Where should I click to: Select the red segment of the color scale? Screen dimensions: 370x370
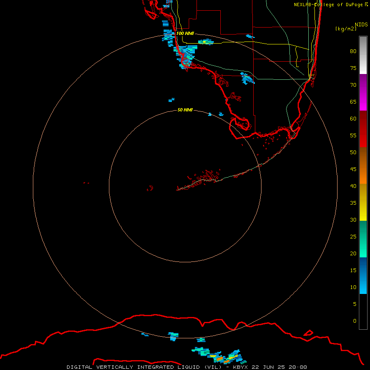coord(363,129)
